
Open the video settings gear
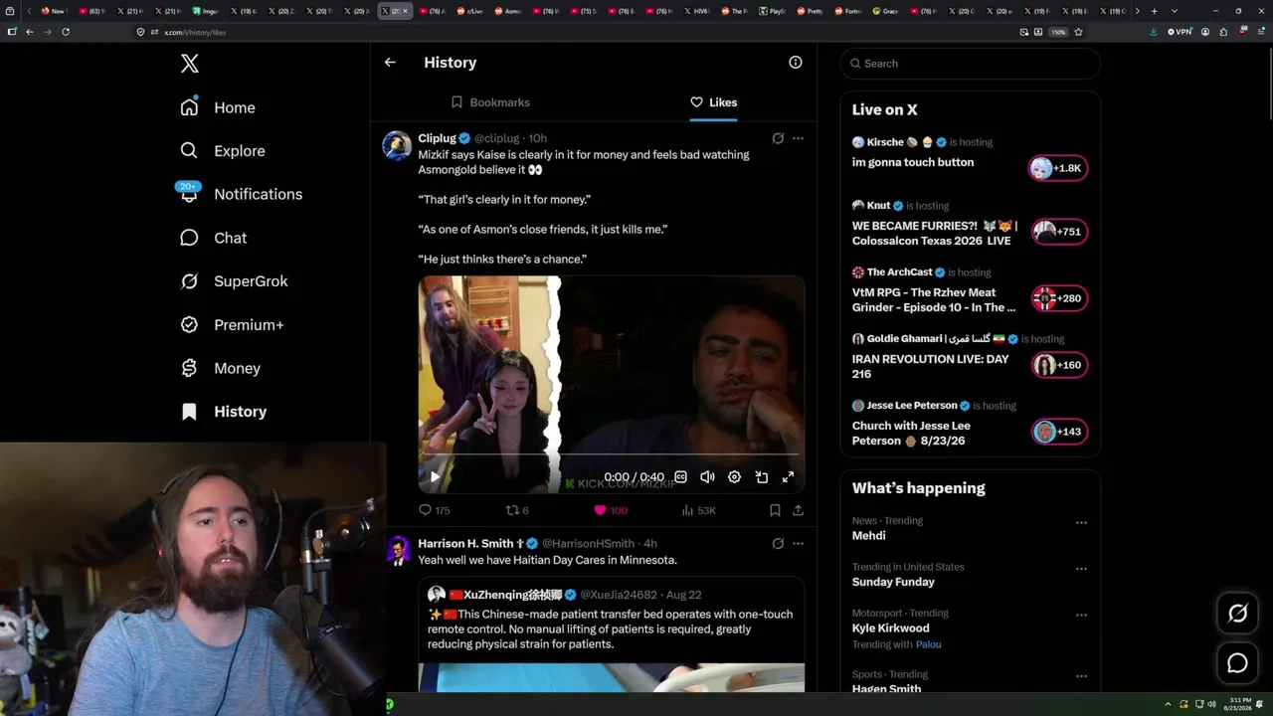pyautogui.click(x=734, y=477)
